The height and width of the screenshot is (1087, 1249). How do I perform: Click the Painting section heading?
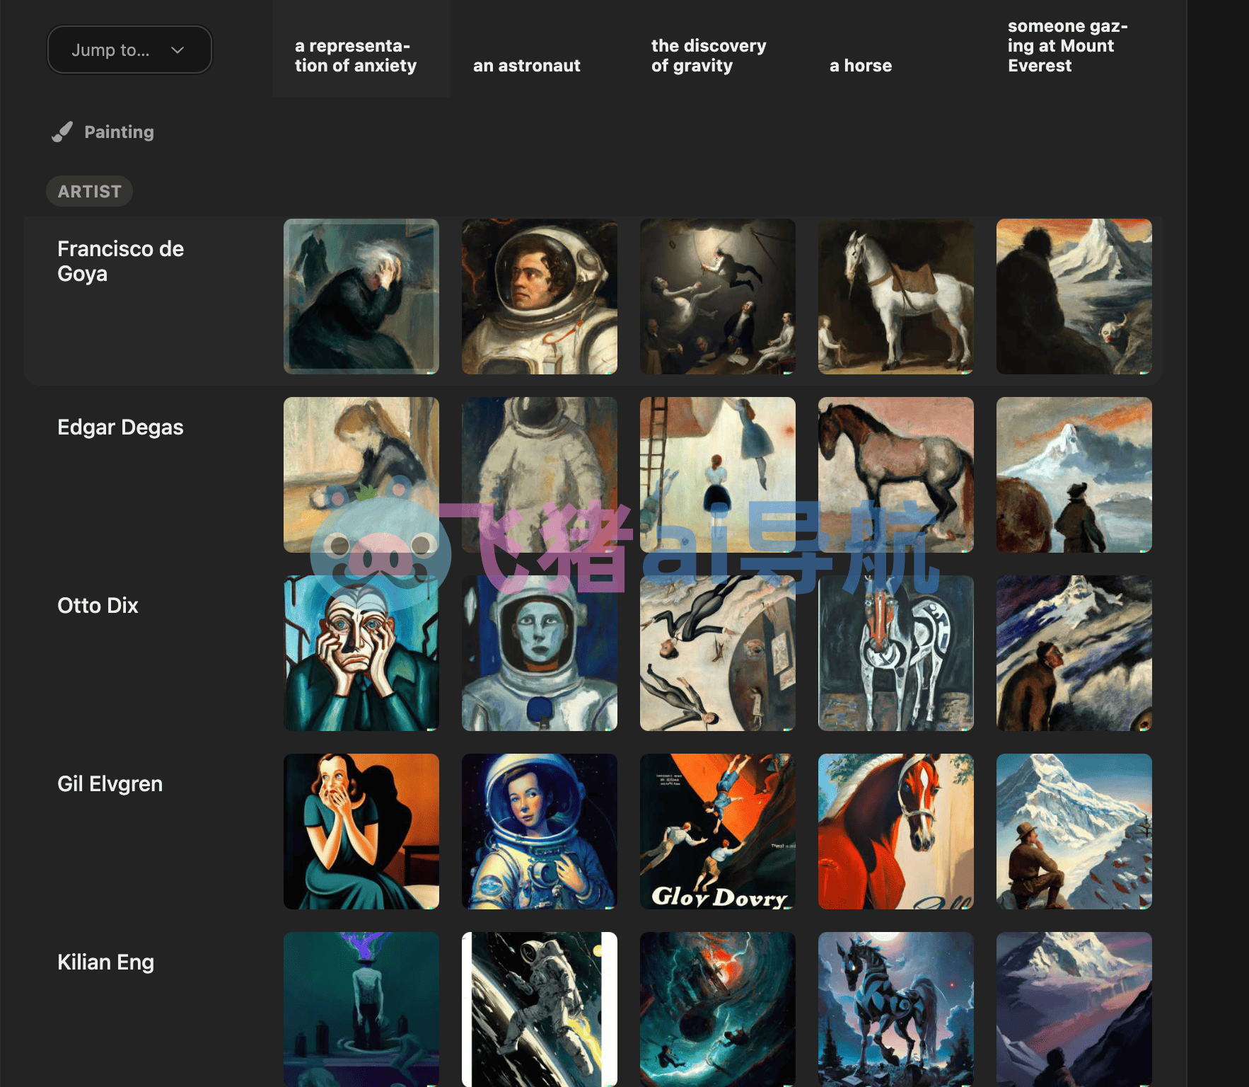(x=119, y=132)
